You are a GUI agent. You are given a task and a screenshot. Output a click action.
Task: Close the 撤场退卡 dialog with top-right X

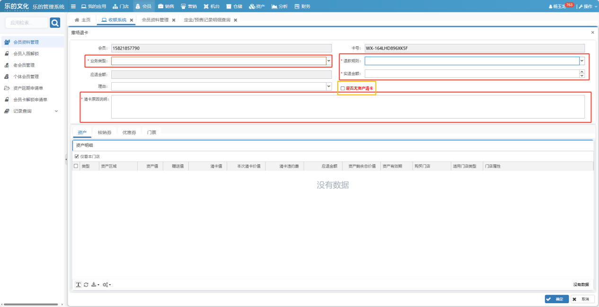click(x=593, y=33)
